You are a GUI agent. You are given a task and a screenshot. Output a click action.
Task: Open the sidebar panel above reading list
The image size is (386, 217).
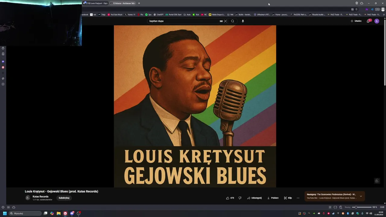(x=3, y=48)
